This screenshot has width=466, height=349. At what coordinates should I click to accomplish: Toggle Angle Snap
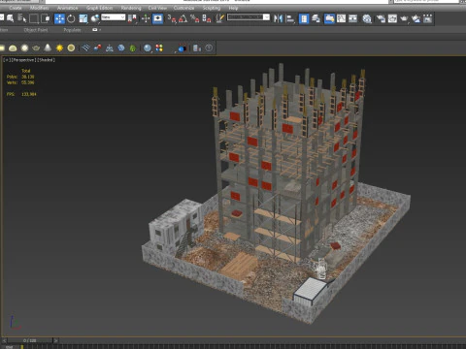coord(183,18)
